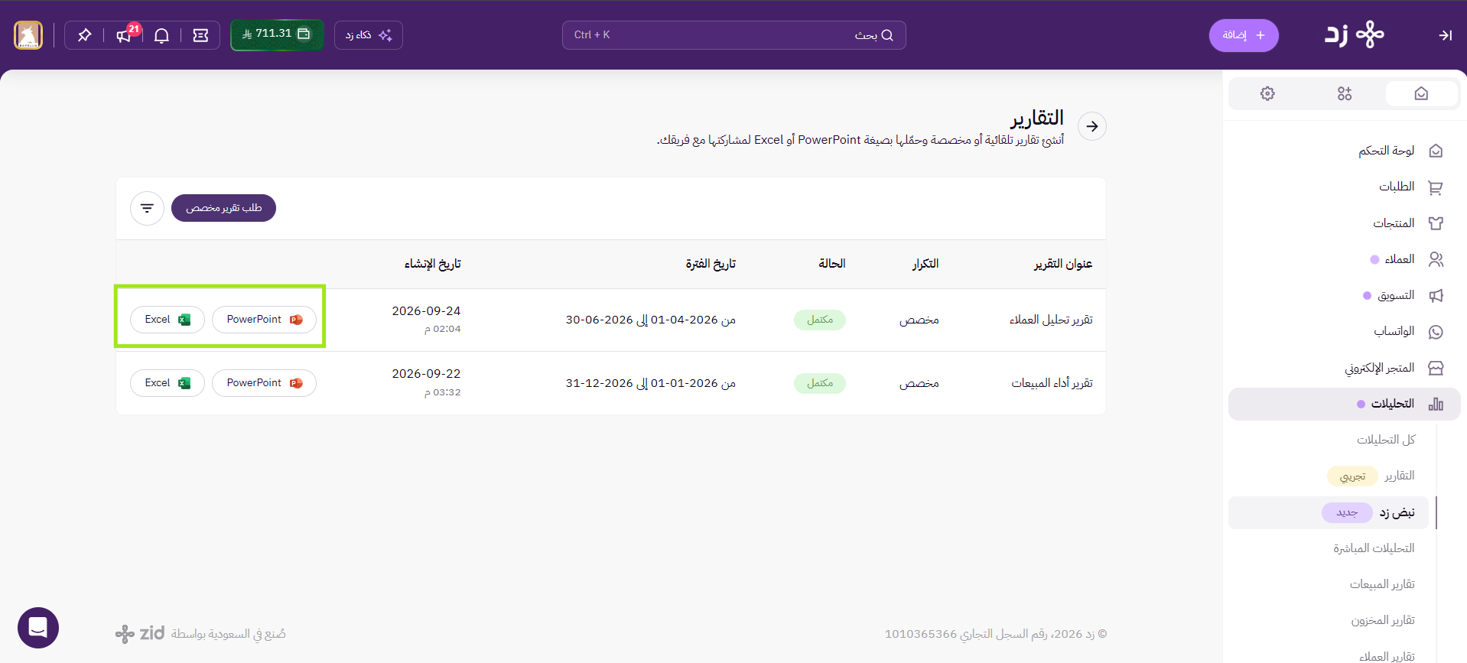The image size is (1467, 663).
Task: Focus the search field
Action: (x=733, y=35)
